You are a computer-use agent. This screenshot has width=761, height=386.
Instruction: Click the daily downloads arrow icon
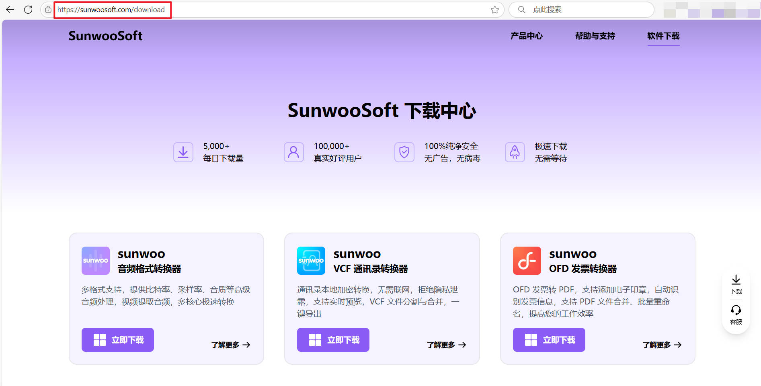click(183, 152)
